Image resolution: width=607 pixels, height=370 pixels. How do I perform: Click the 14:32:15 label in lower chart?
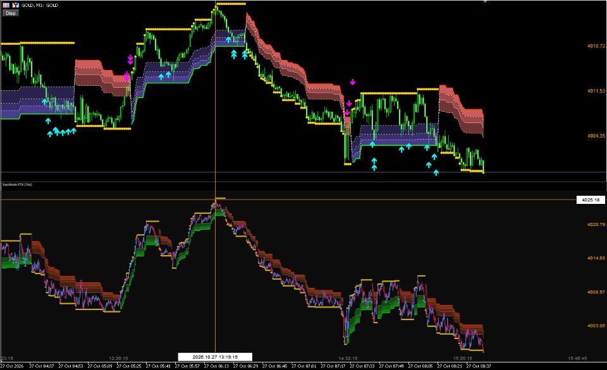tap(348, 359)
